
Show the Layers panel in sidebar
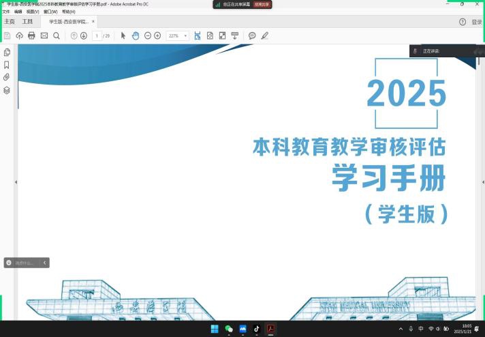coord(7,90)
